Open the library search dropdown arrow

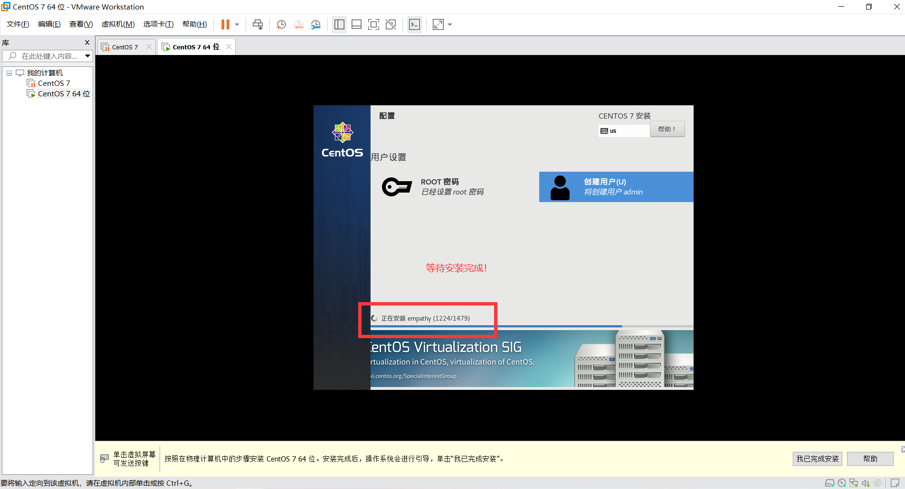pos(87,56)
